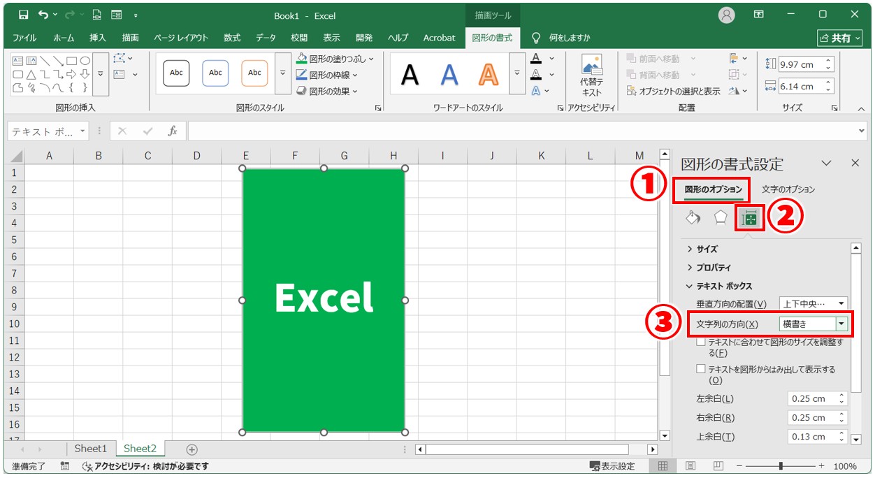Expand the サイズ section
The height and width of the screenshot is (478, 875).
(x=702, y=249)
